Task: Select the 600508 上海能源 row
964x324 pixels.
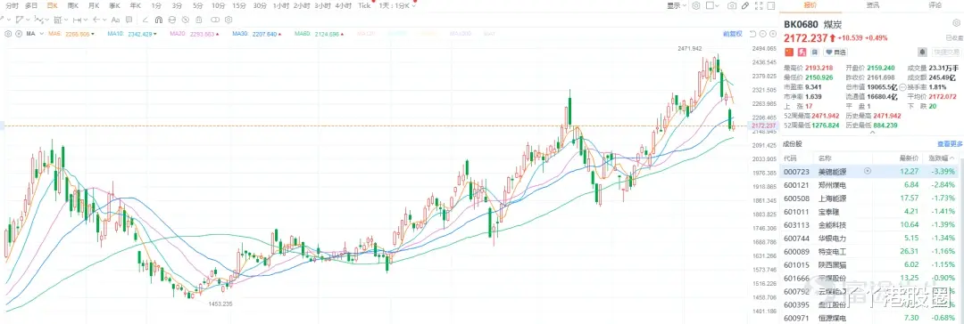Action: [x=869, y=198]
